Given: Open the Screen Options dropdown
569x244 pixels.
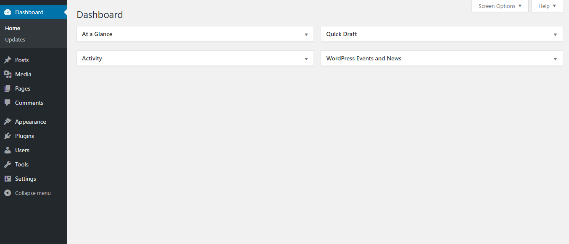Looking at the screenshot, I should coord(500,6).
